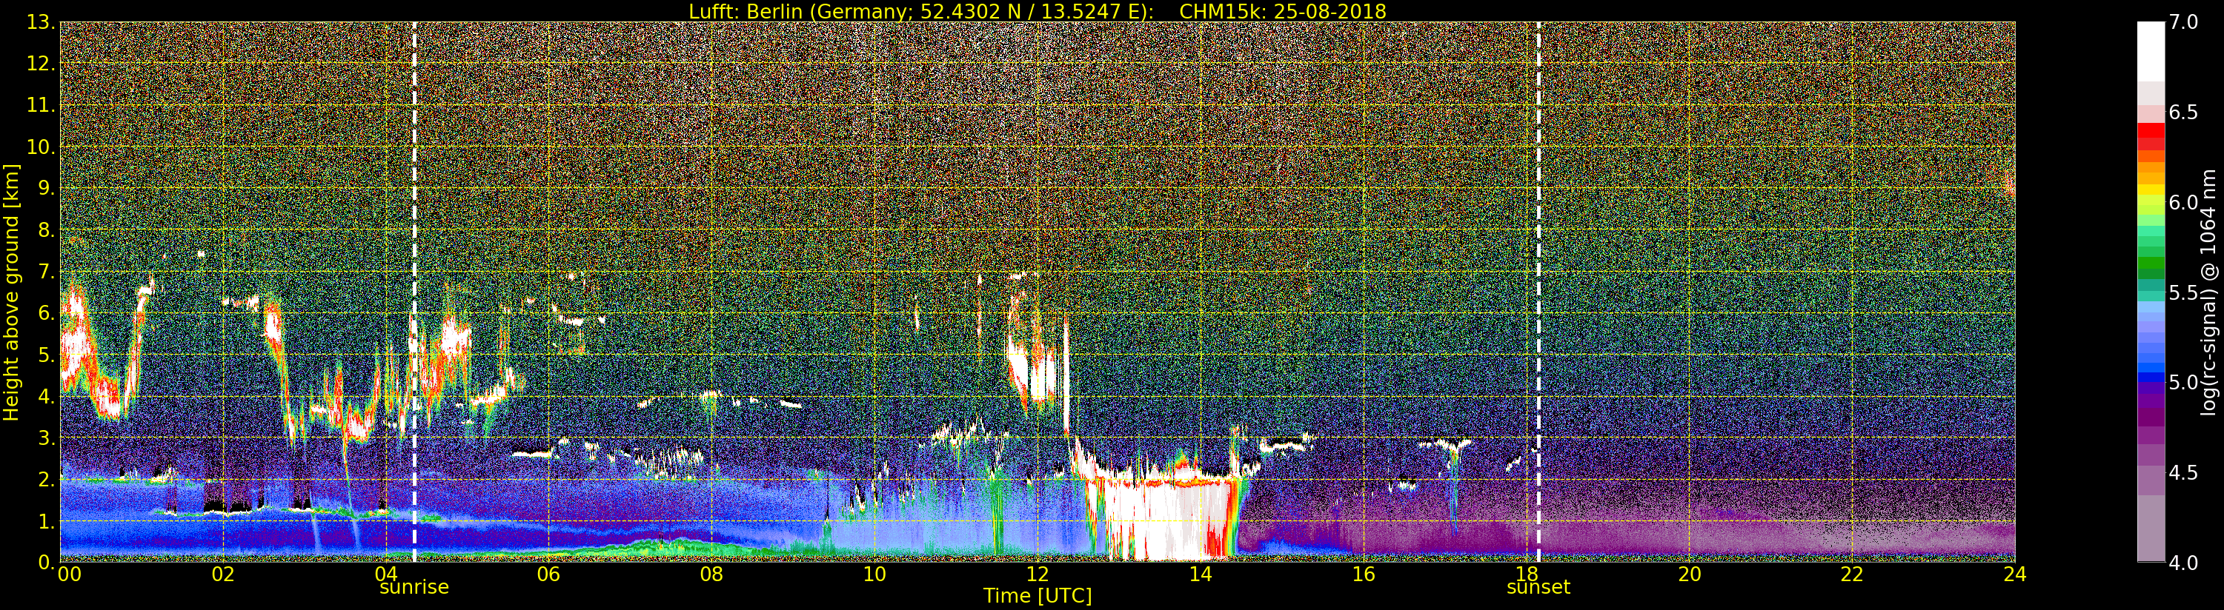2224x610 pixels.
Task: Click the '2.' height tick label
Action: click(x=45, y=479)
